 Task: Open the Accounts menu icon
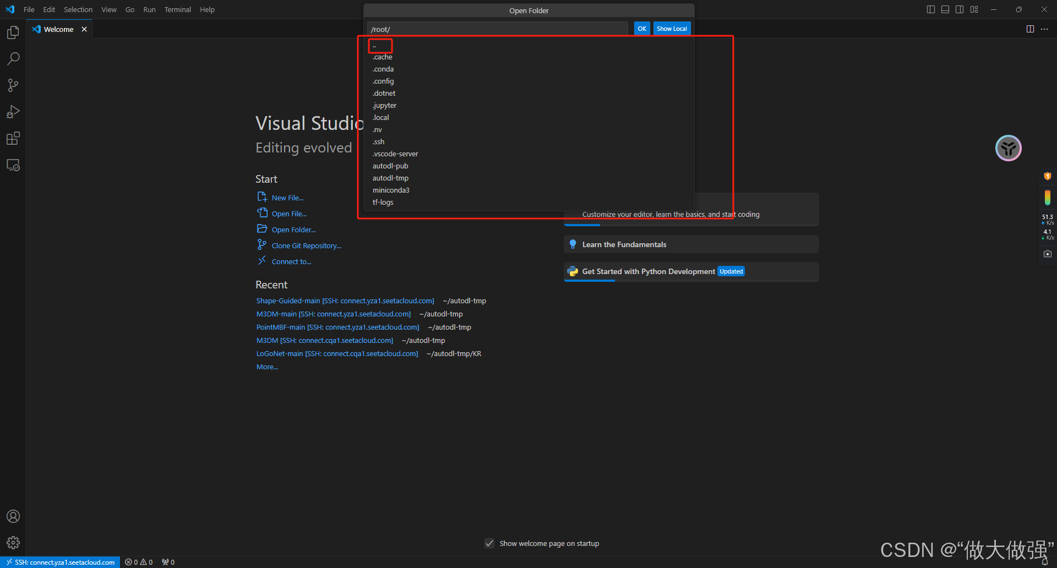pyautogui.click(x=13, y=516)
